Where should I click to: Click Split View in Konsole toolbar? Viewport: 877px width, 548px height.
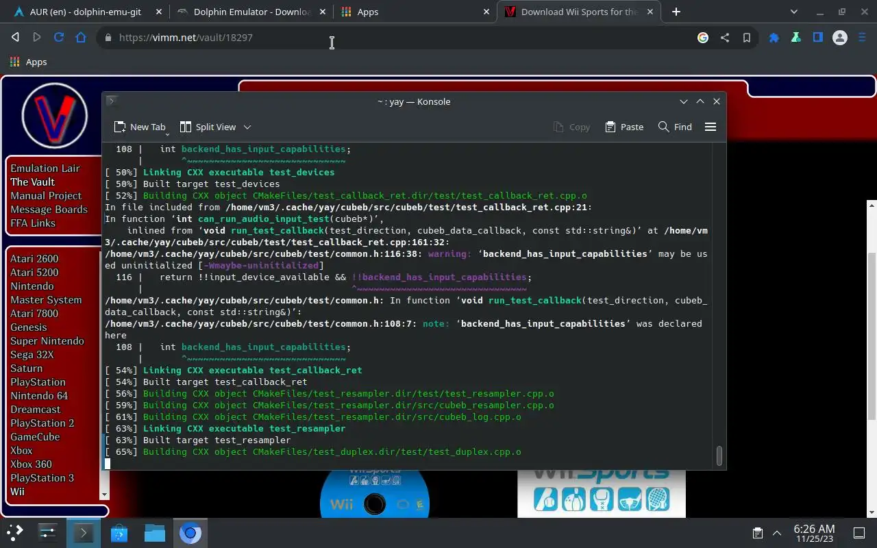point(208,127)
